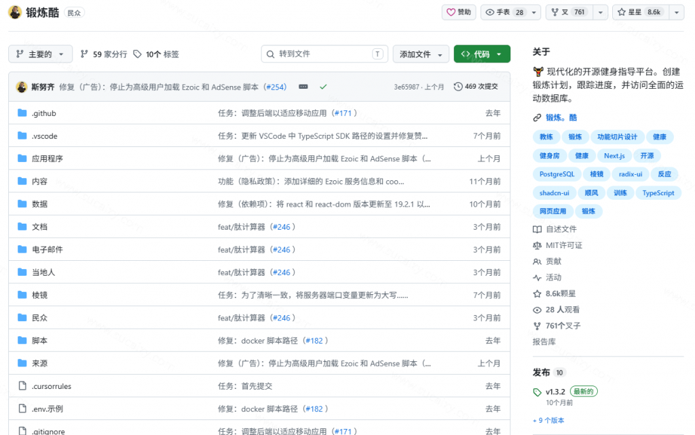
Task: Select the shadcn-ui topic tag
Action: tap(555, 193)
